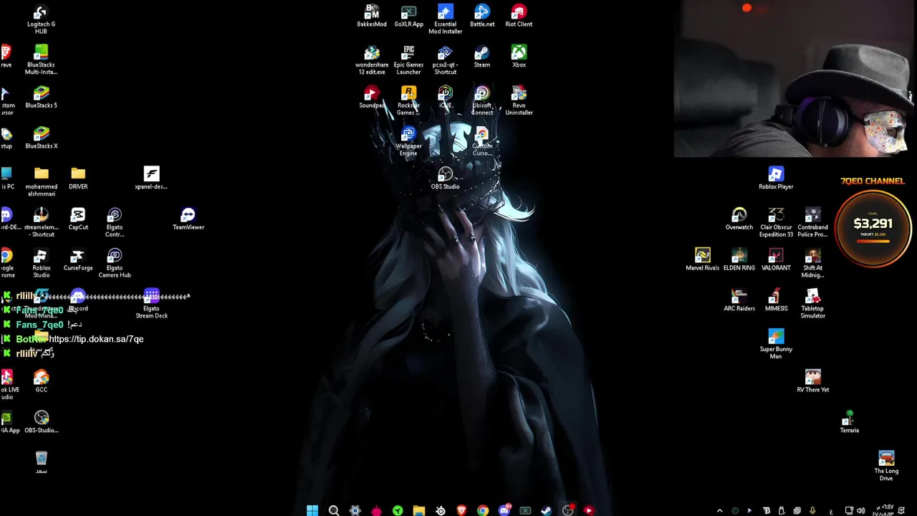Open the volume speaker tray icon
This screenshot has height=516, width=917.
(x=861, y=511)
